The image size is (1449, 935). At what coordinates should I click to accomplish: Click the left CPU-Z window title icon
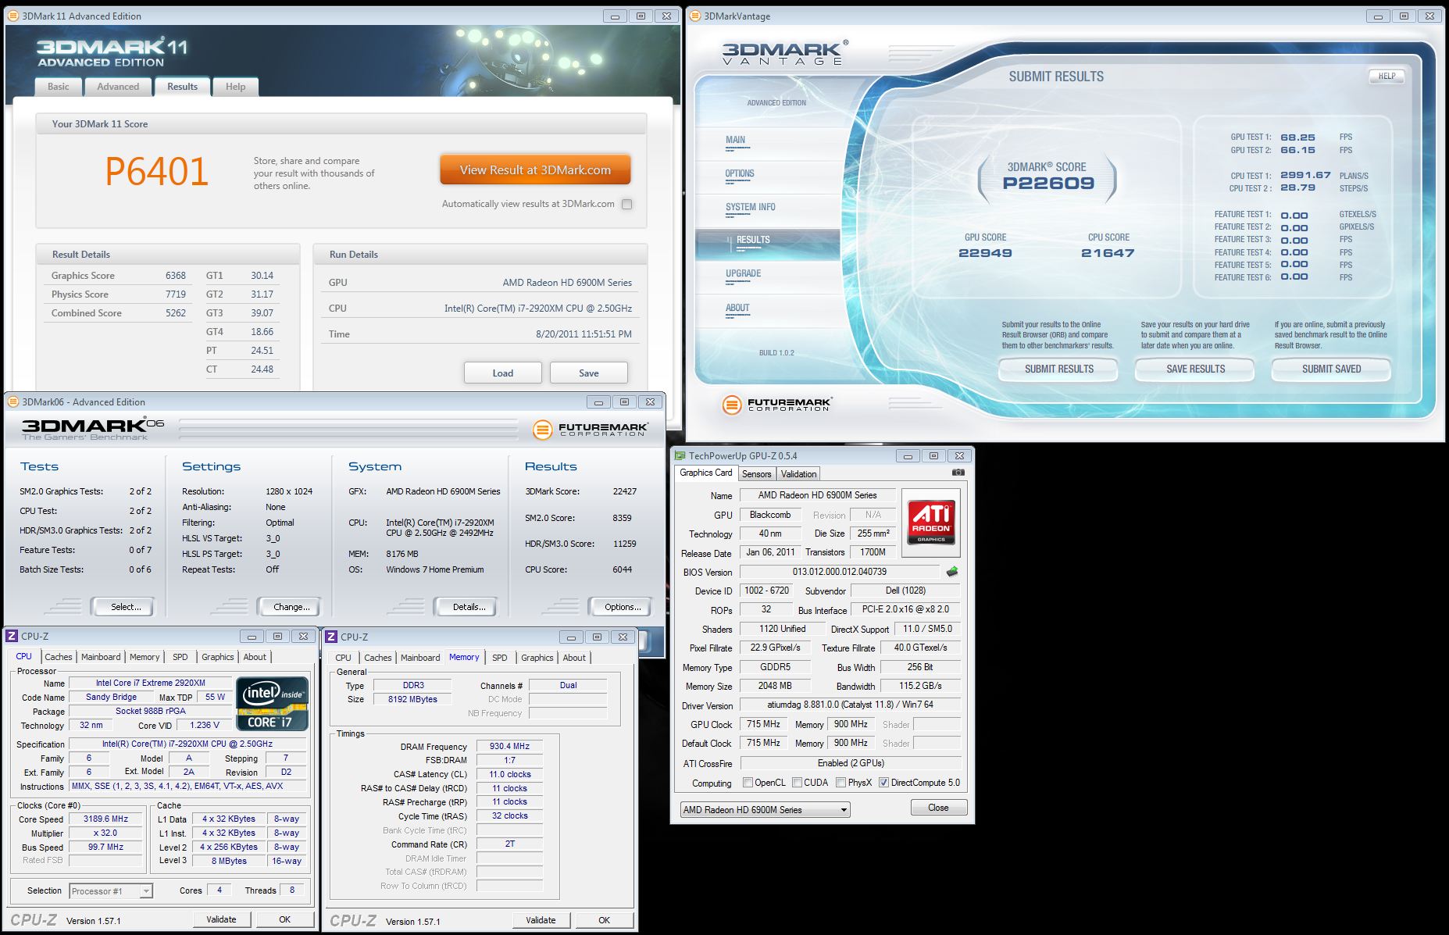[x=12, y=637]
